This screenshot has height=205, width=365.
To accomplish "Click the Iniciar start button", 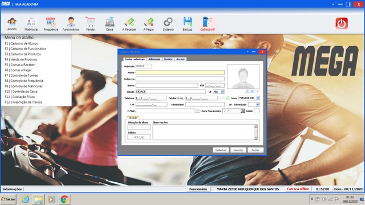I will pyautogui.click(x=9, y=199).
